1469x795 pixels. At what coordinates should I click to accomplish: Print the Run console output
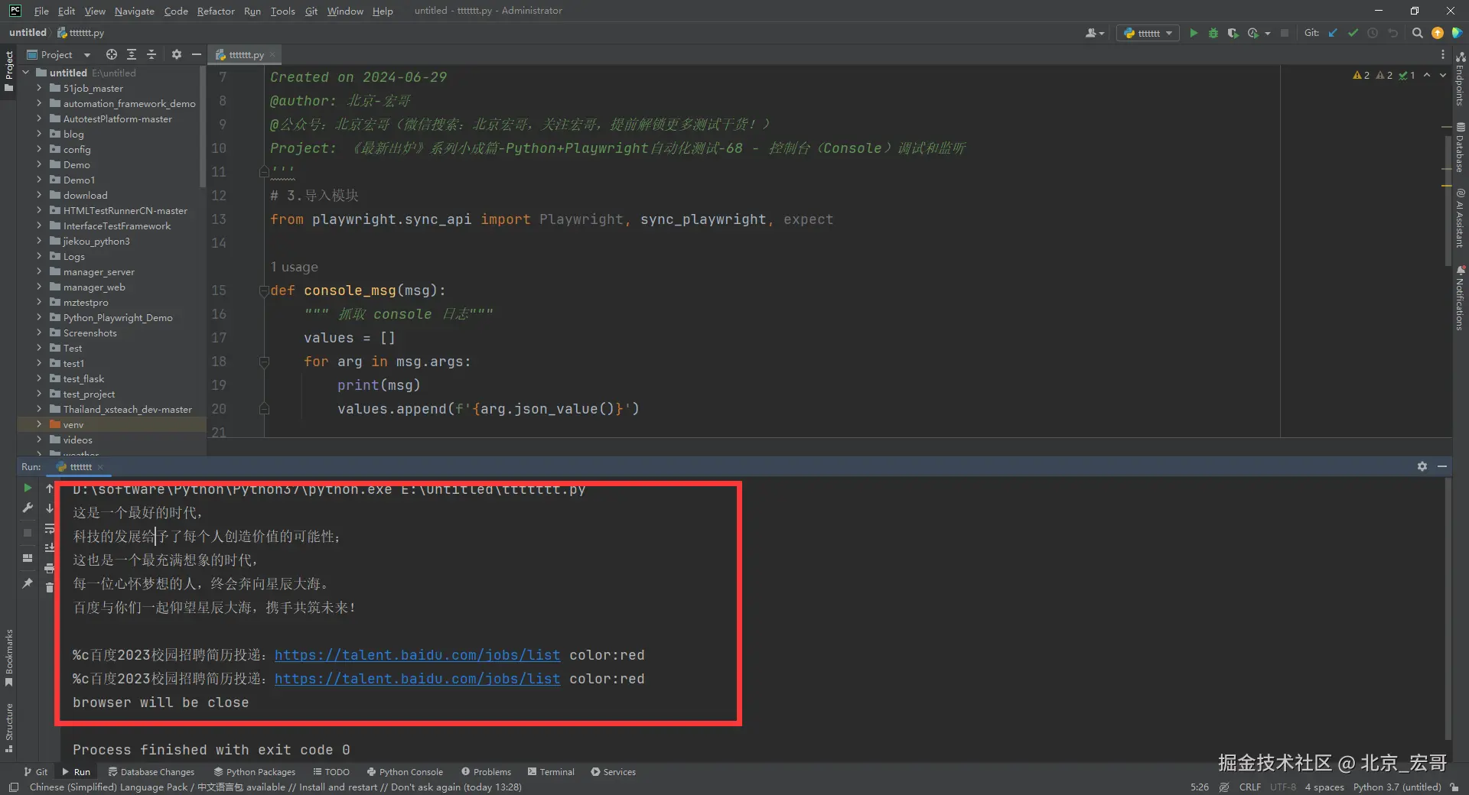pos(50,568)
